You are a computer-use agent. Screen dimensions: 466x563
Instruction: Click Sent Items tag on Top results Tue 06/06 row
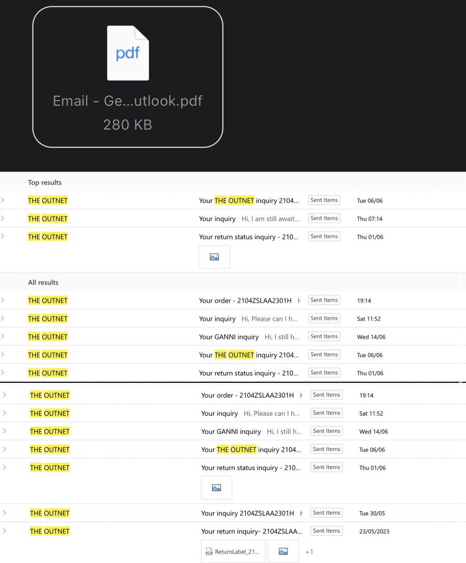(x=324, y=200)
